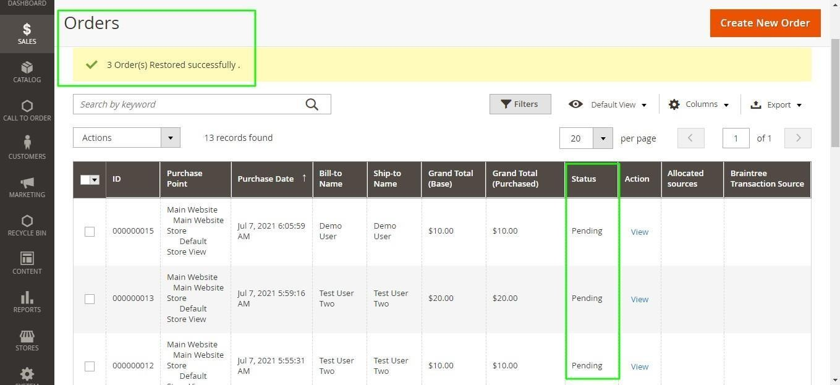Open the Sales menu in sidebar

tap(27, 33)
